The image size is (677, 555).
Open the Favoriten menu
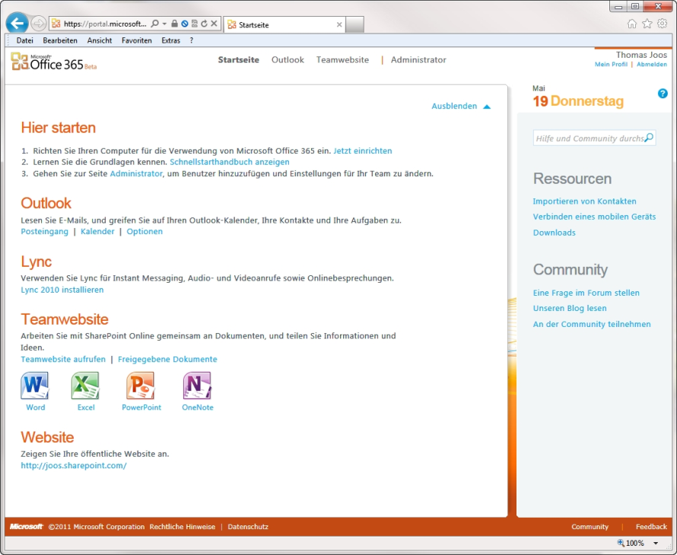click(136, 40)
